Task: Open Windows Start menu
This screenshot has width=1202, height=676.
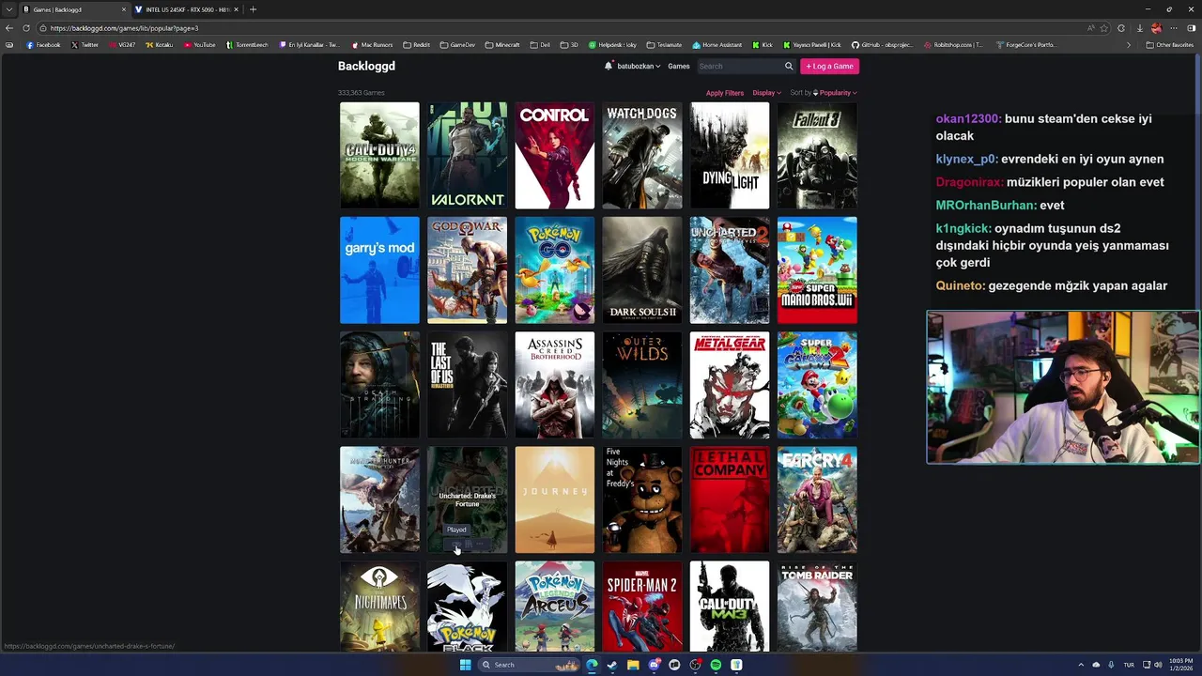Action: [465, 665]
